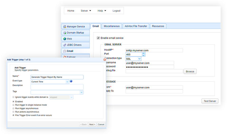Toggle the Enable email service checkbox
The height and width of the screenshot is (135, 227).
coord(98,38)
